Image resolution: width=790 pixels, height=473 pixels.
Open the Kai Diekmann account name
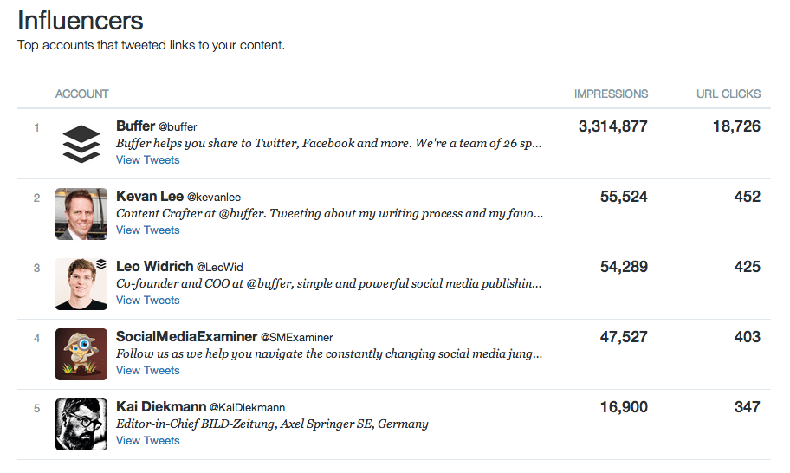[161, 406]
